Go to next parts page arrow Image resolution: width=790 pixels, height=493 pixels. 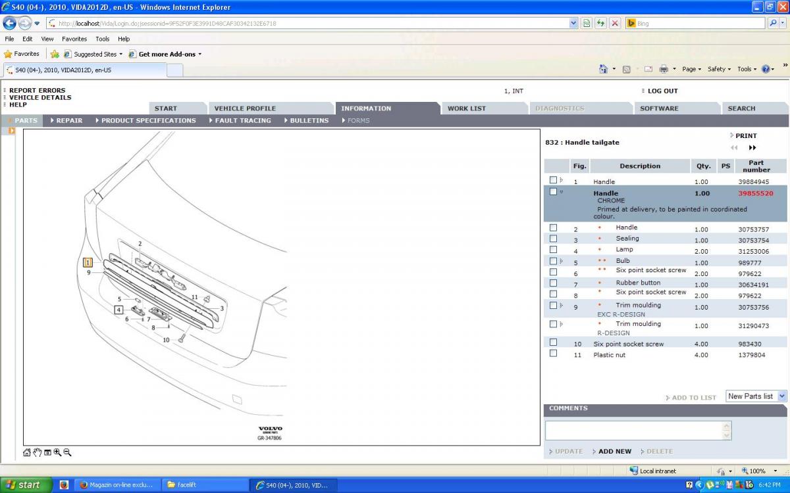tap(752, 148)
